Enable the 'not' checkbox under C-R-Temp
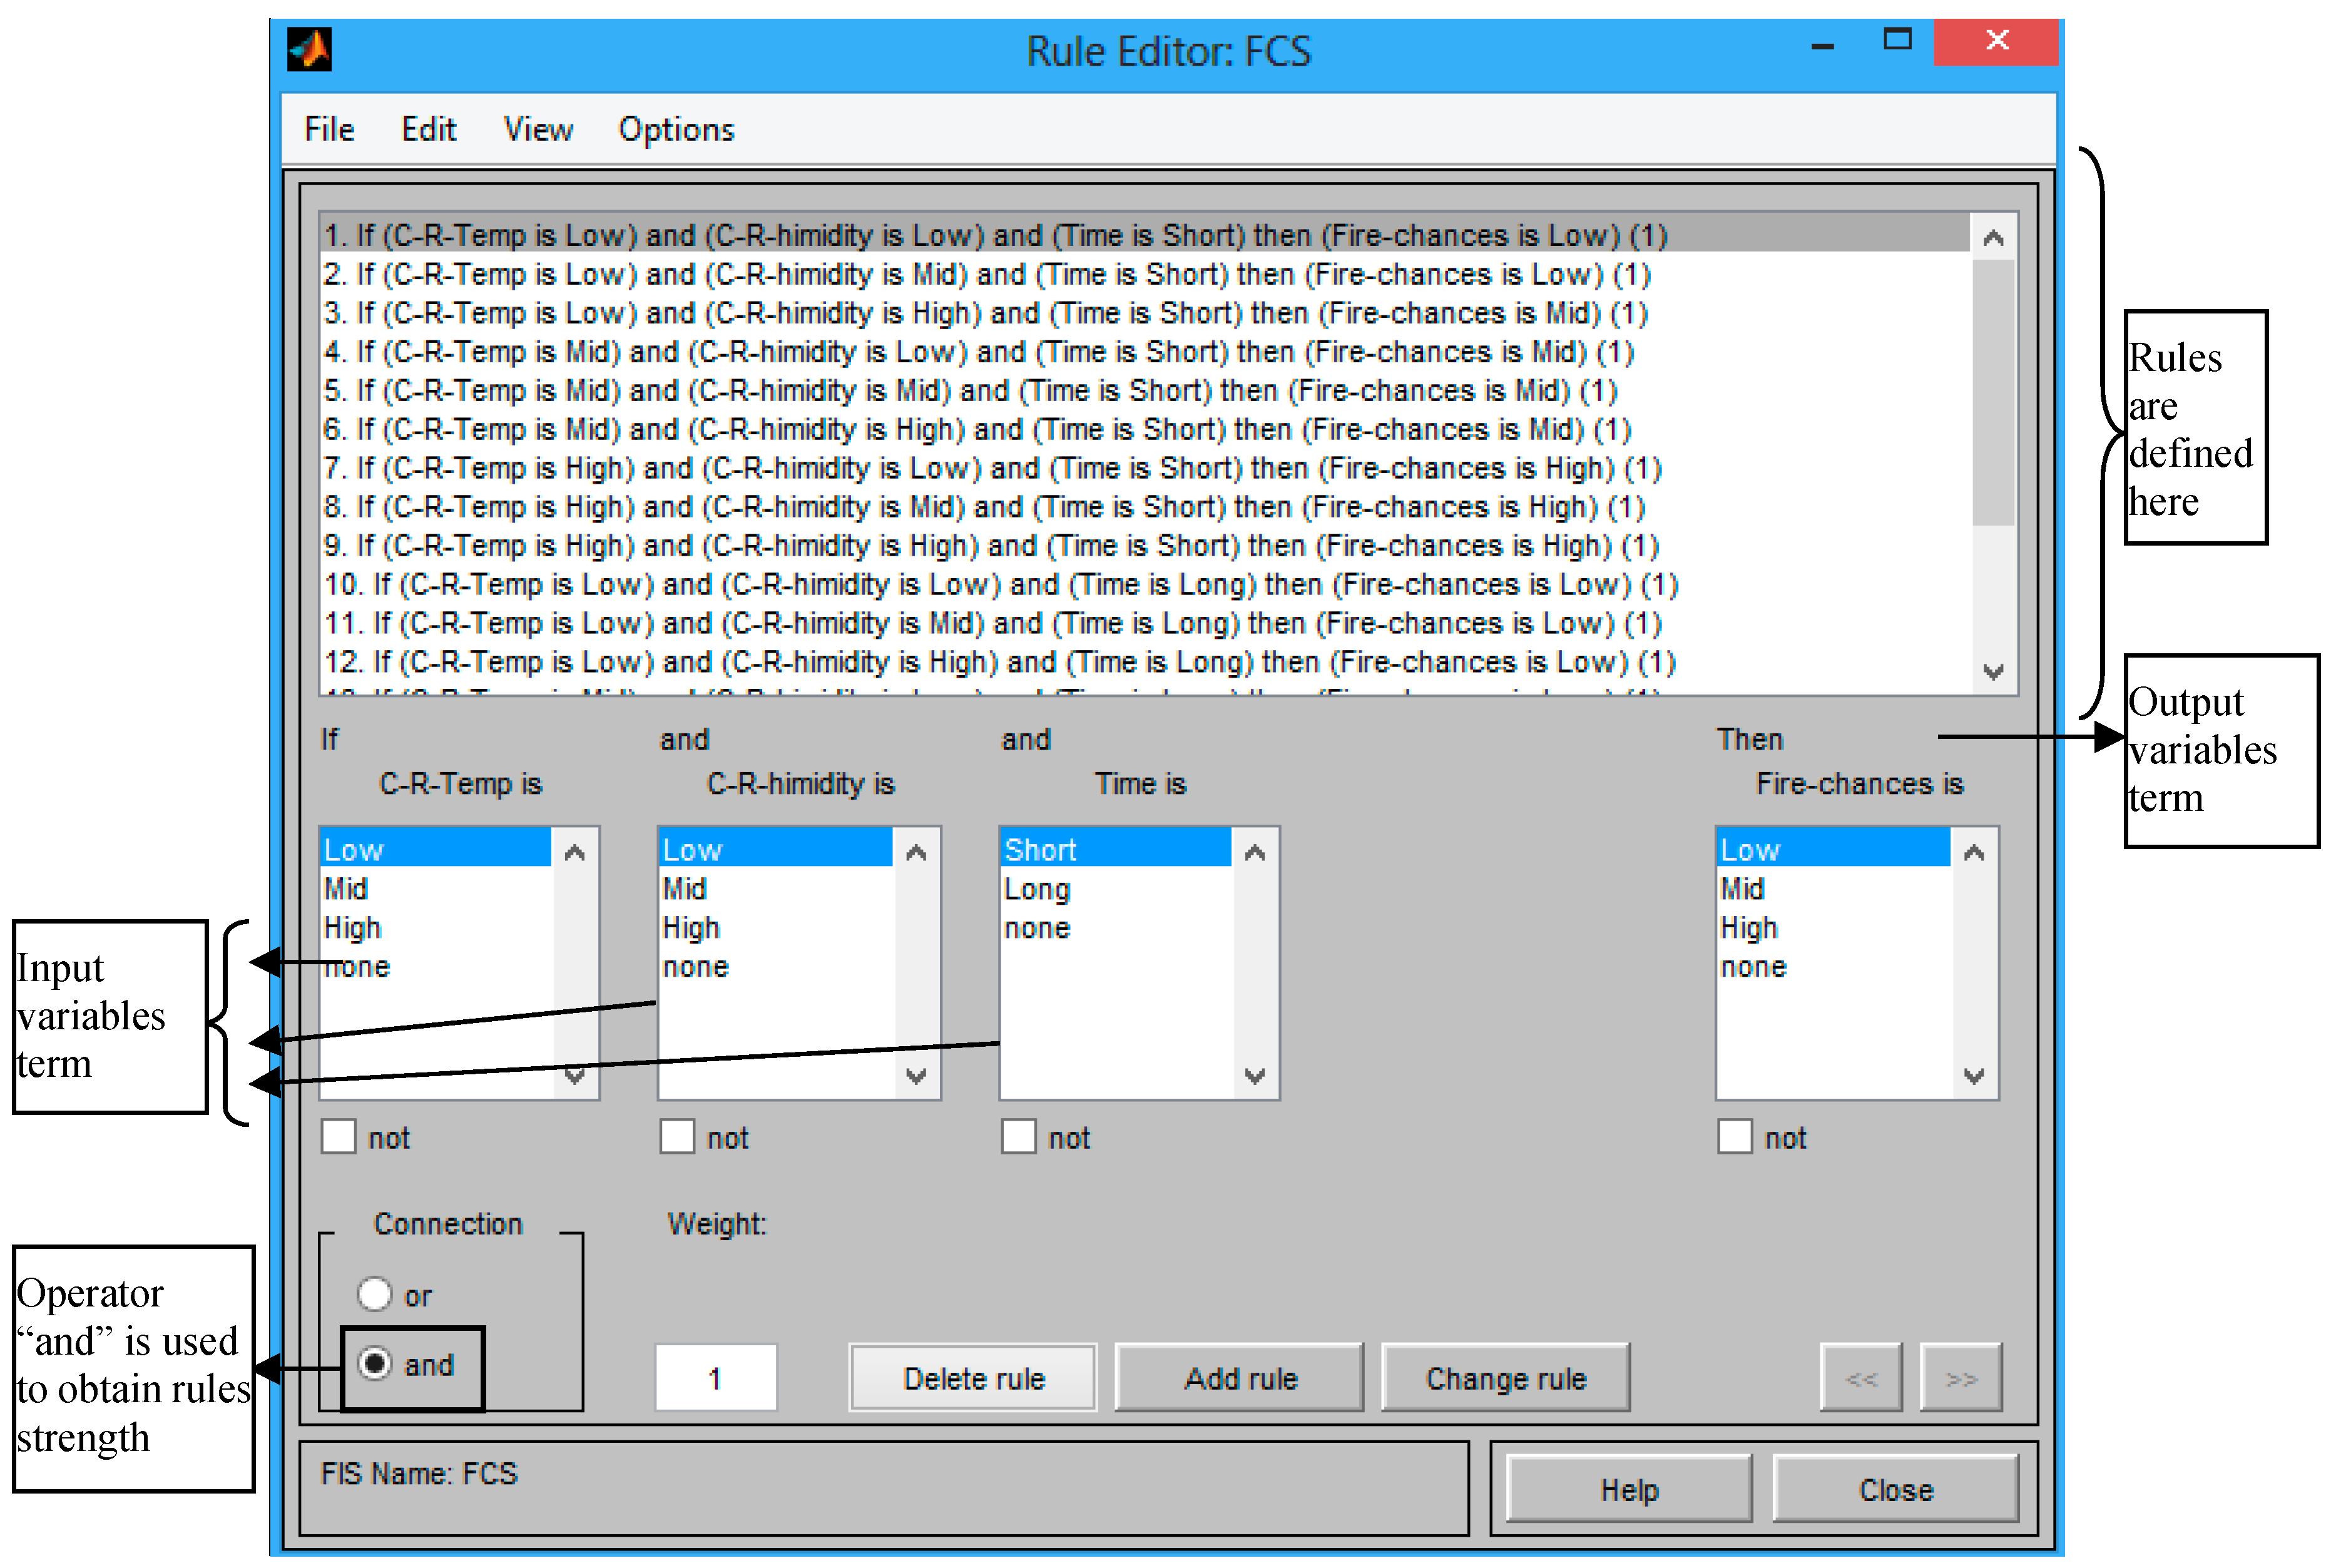 339,1137
